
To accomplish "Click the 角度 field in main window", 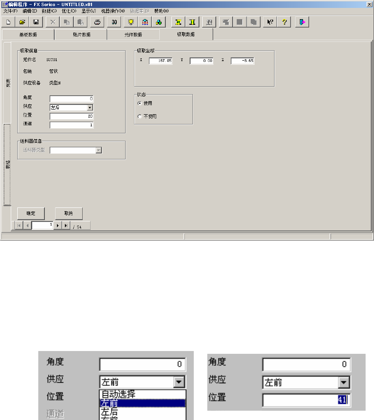I will coord(71,98).
